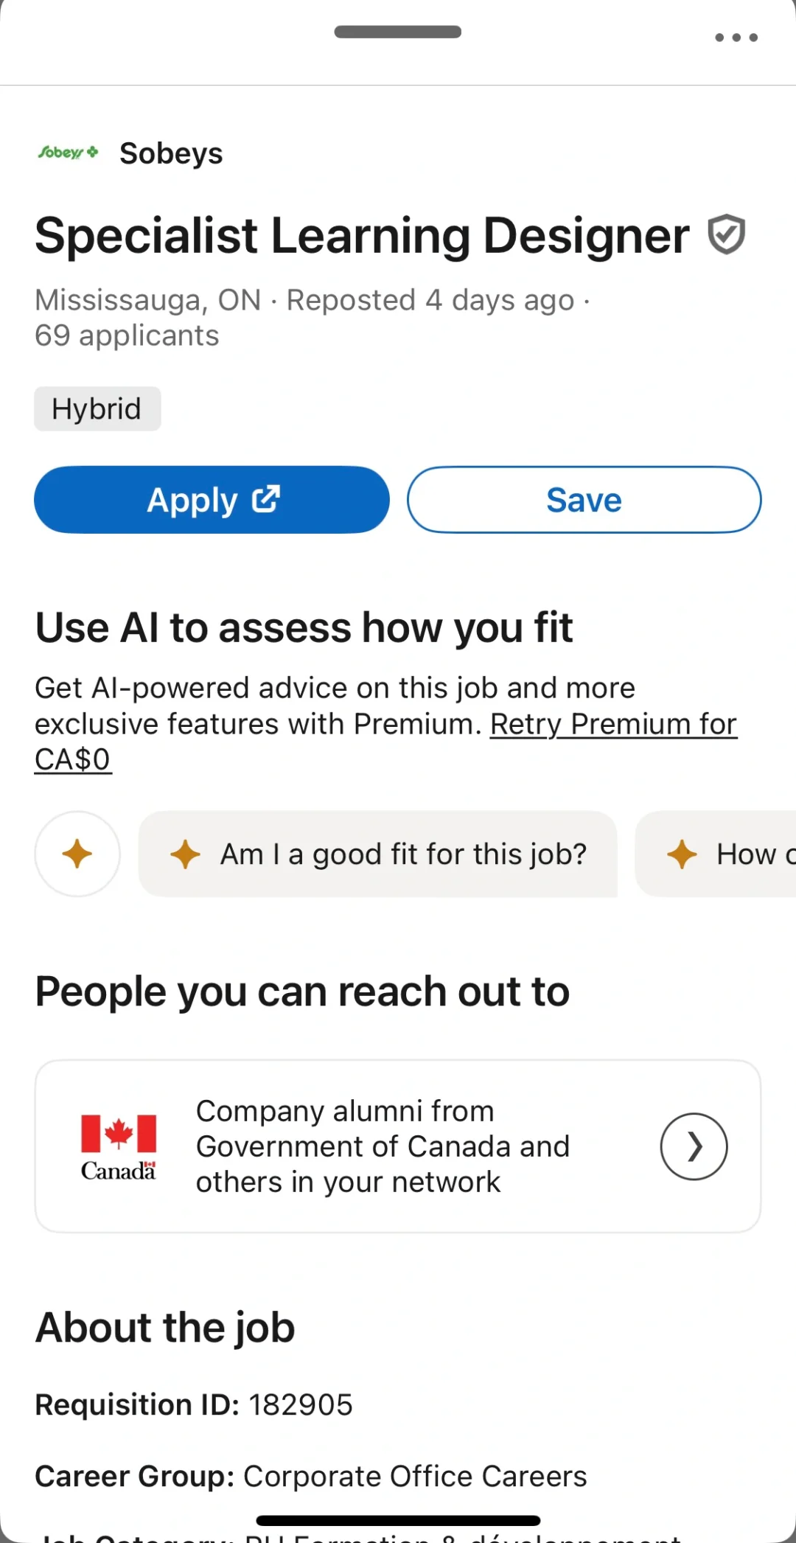
Task: Tap the Sobeys company logo
Action: click(68, 153)
